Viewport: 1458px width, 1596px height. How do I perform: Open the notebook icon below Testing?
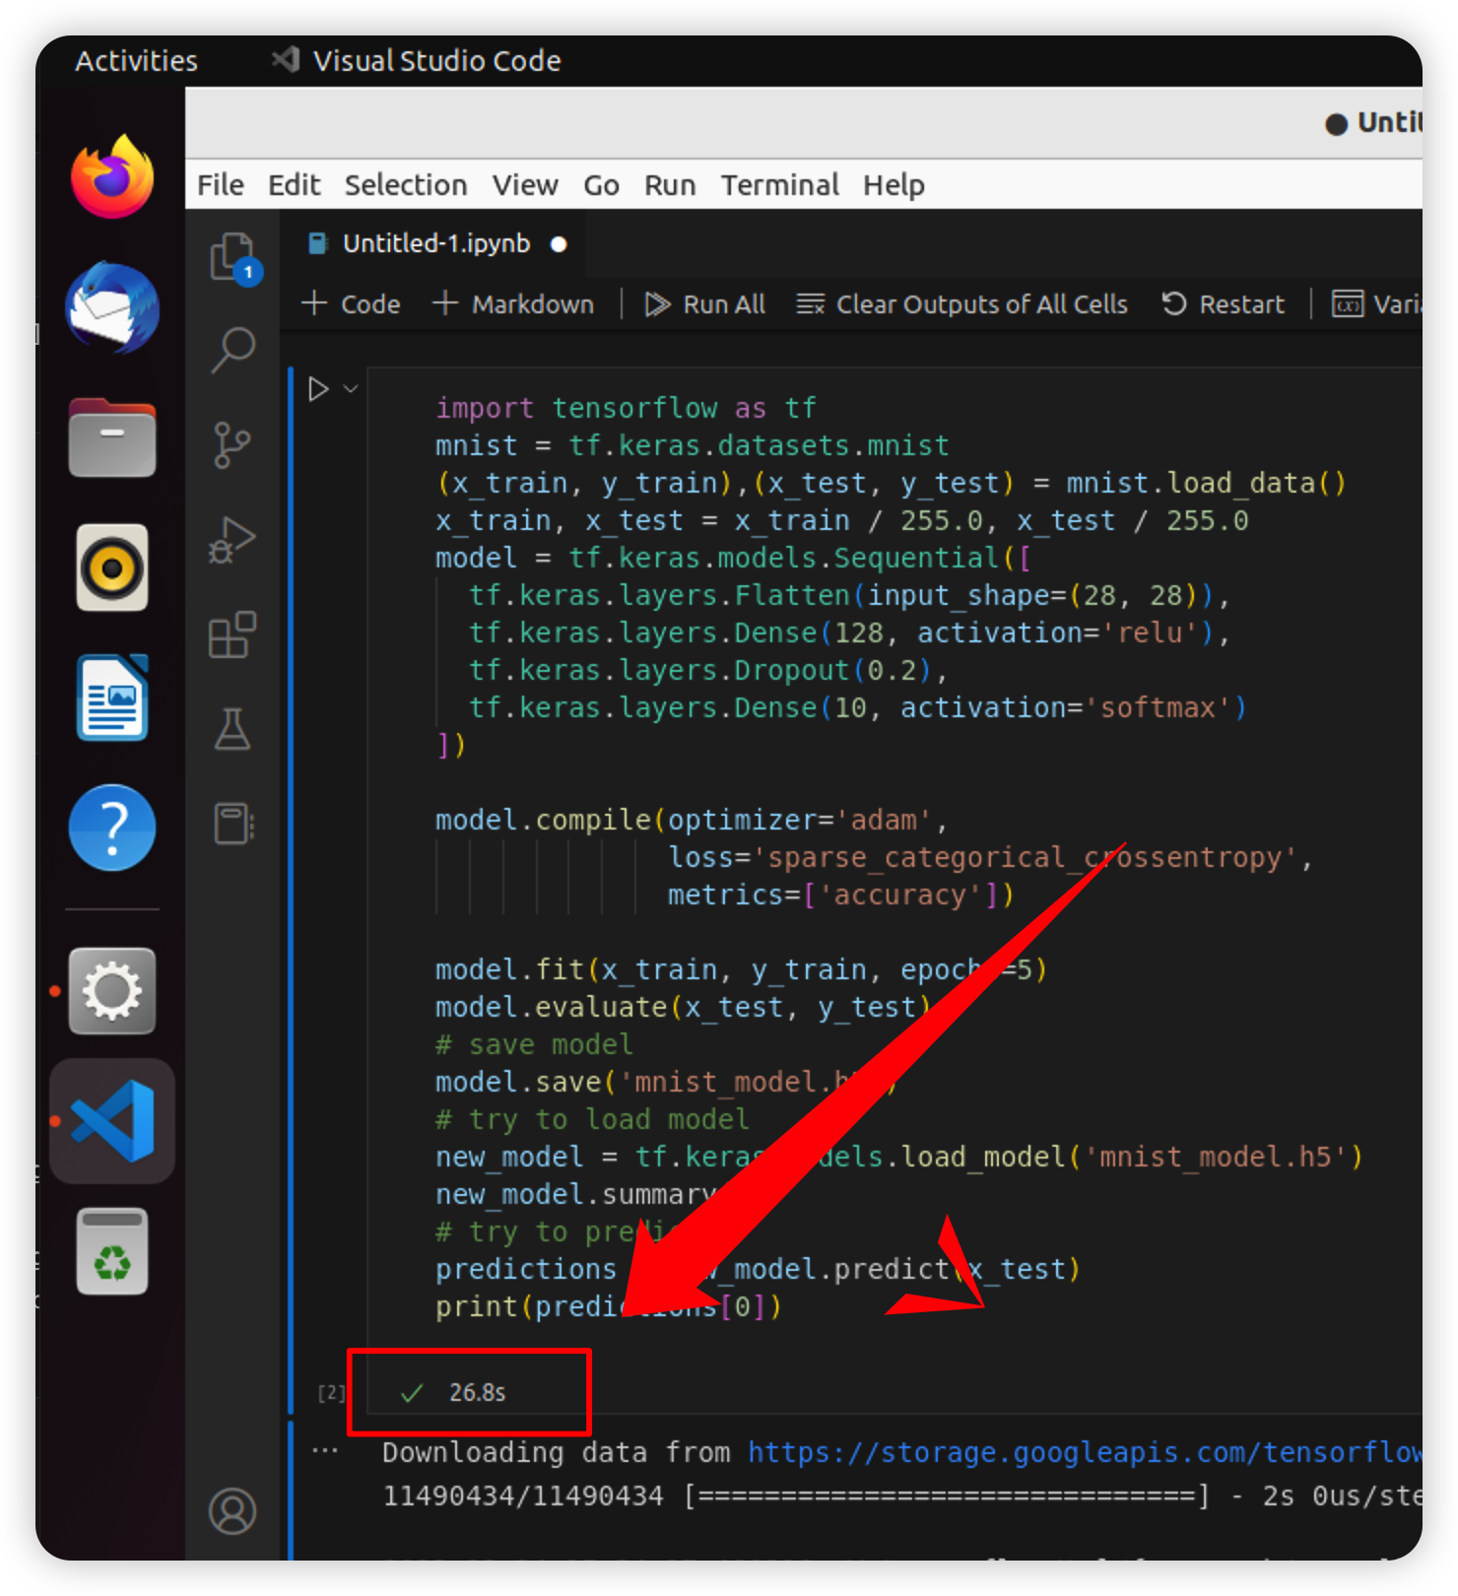[x=232, y=823]
